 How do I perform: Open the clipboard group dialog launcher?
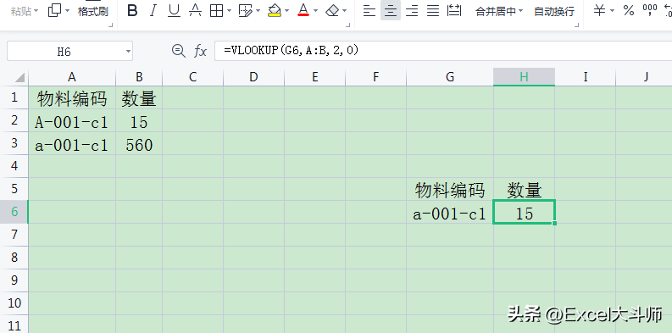[110, 25]
